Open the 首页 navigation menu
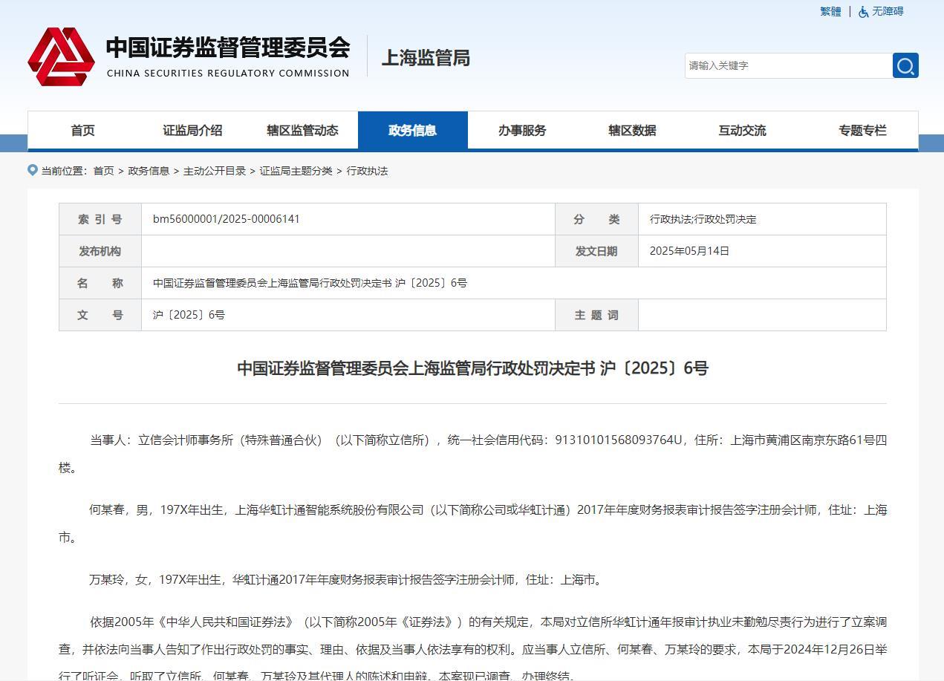 [82, 130]
